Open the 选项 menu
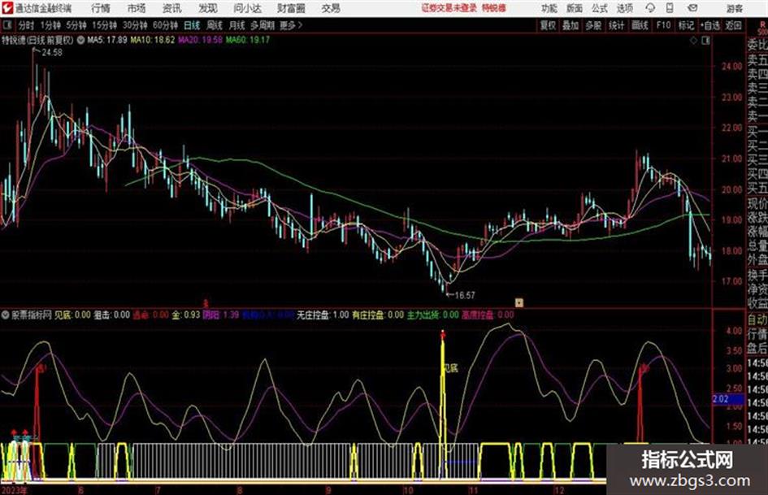768x495 pixels. tap(625, 8)
